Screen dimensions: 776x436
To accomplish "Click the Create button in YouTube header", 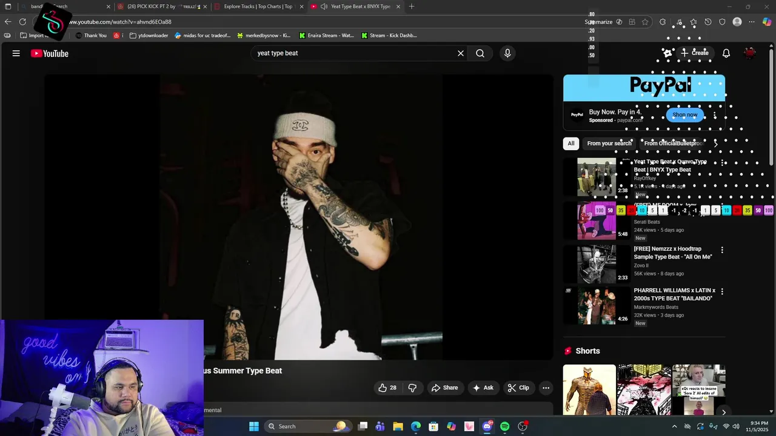I will tap(694, 53).
